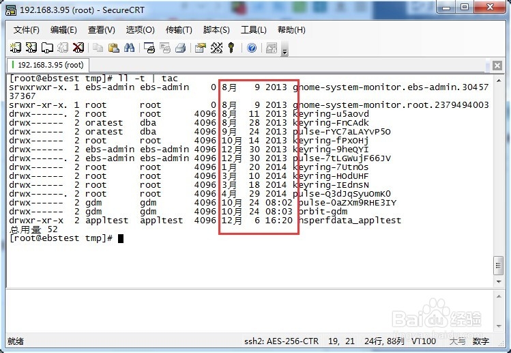Screen dimensions: 511x353
Task: Click the Connect in Tab icon
Action: click(x=47, y=48)
